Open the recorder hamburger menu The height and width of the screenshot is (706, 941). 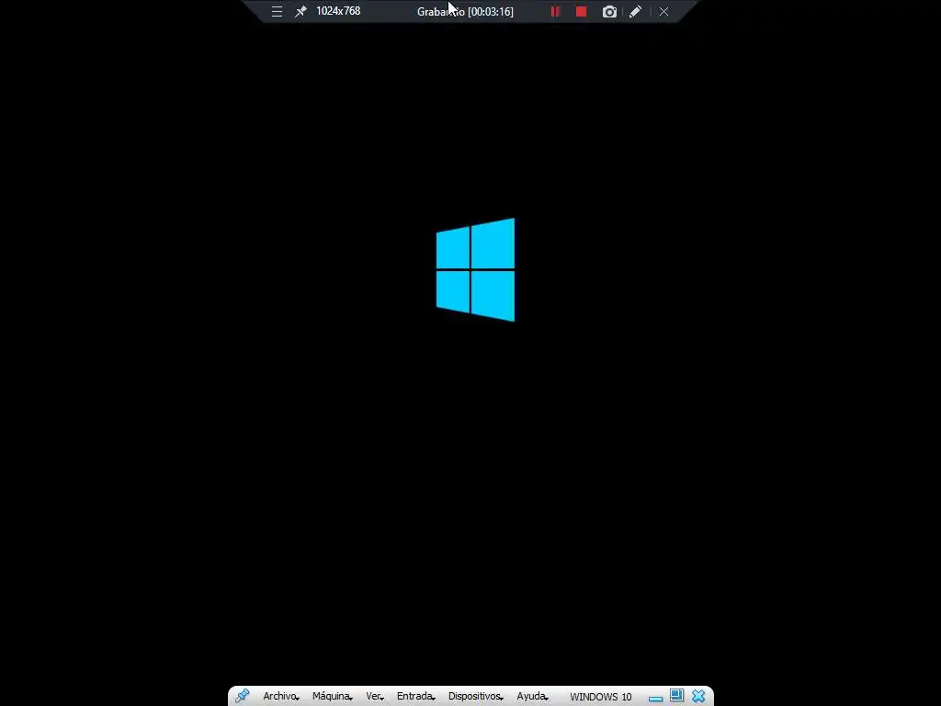click(x=277, y=11)
